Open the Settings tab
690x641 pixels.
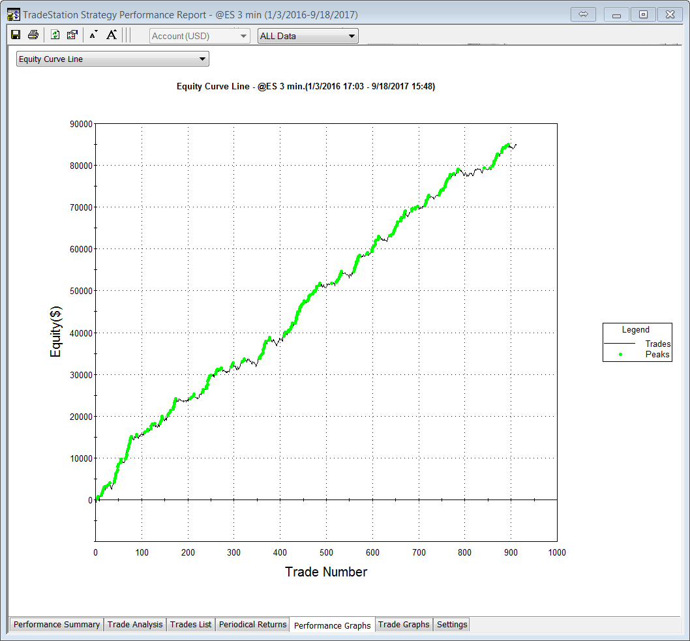tap(452, 625)
